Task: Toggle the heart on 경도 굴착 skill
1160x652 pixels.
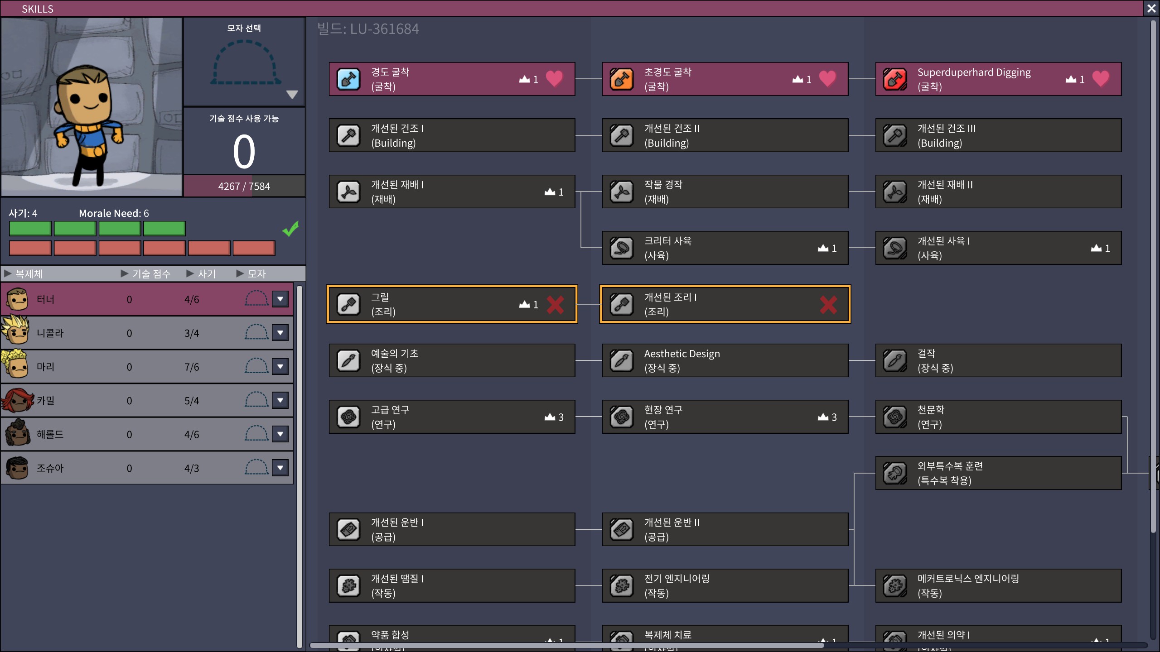Action: (554, 79)
